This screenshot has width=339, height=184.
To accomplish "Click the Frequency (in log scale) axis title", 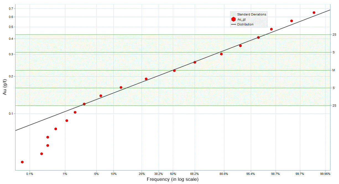I will (173, 180).
